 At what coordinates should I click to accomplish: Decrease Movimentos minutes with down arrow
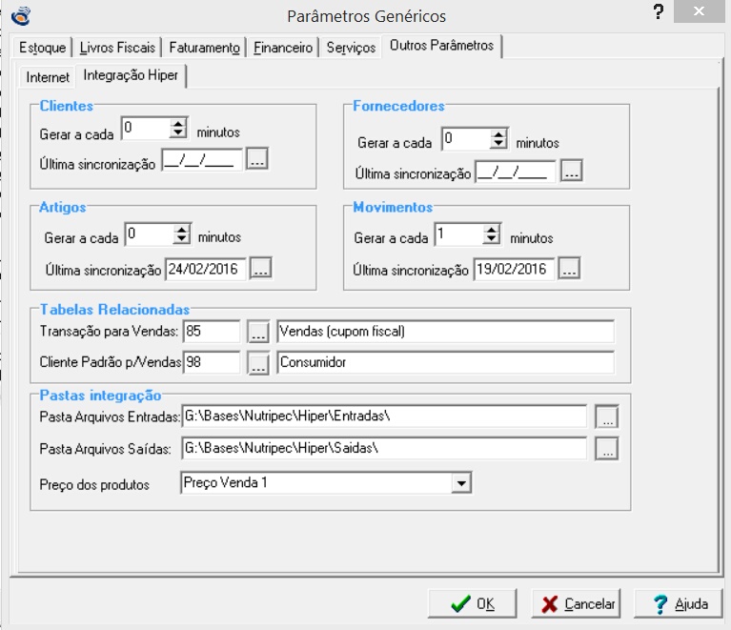492,239
